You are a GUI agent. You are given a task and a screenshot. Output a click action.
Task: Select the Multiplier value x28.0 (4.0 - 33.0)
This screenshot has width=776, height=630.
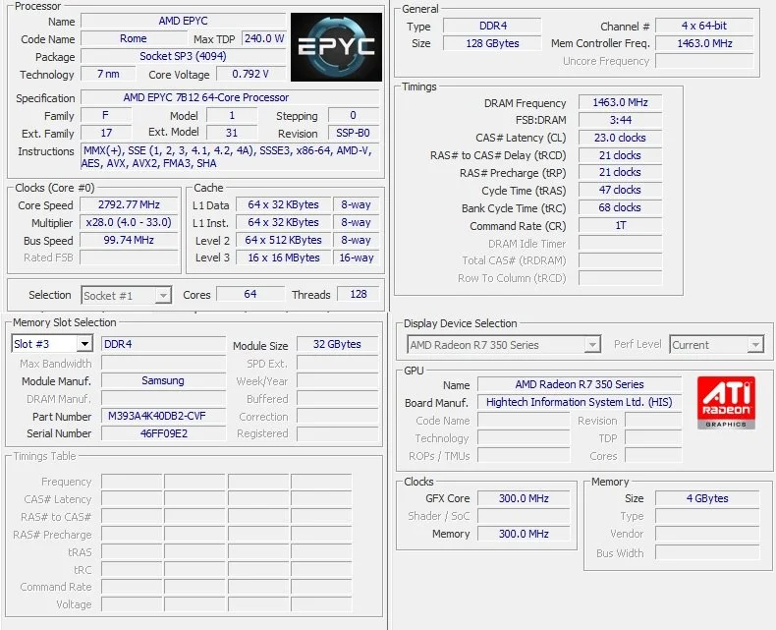pos(129,222)
